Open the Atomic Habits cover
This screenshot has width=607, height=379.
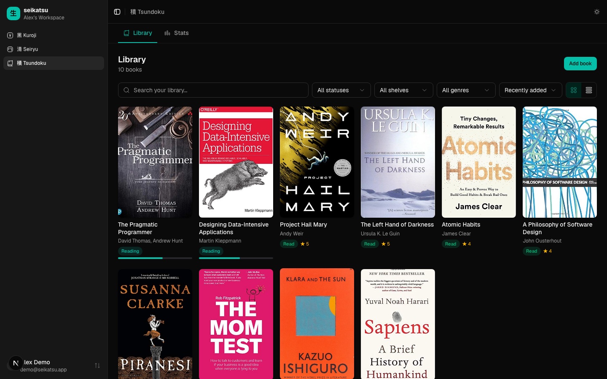pos(479,162)
